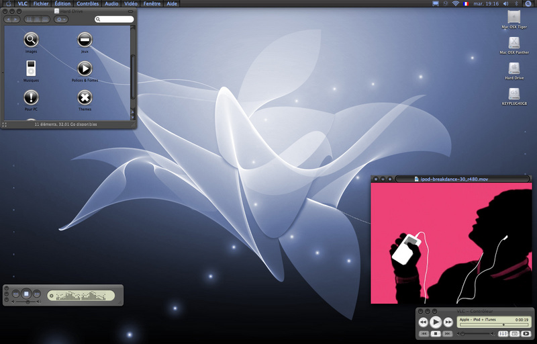537x344 pixels.
Task: Fast forward in VLC Contrôleur
Action: [448, 322]
